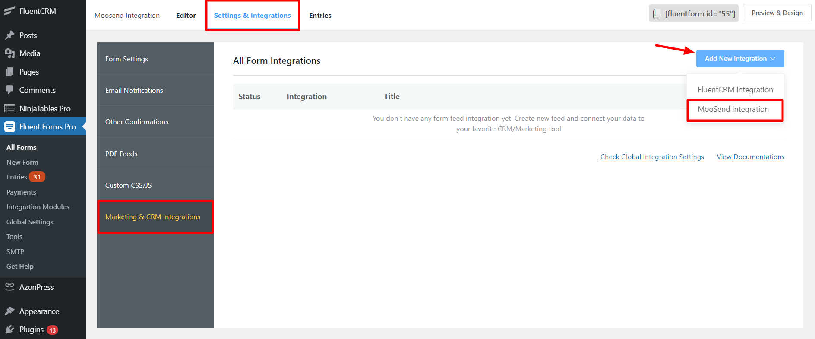815x339 pixels.
Task: Open Form Settings section
Action: click(155, 59)
